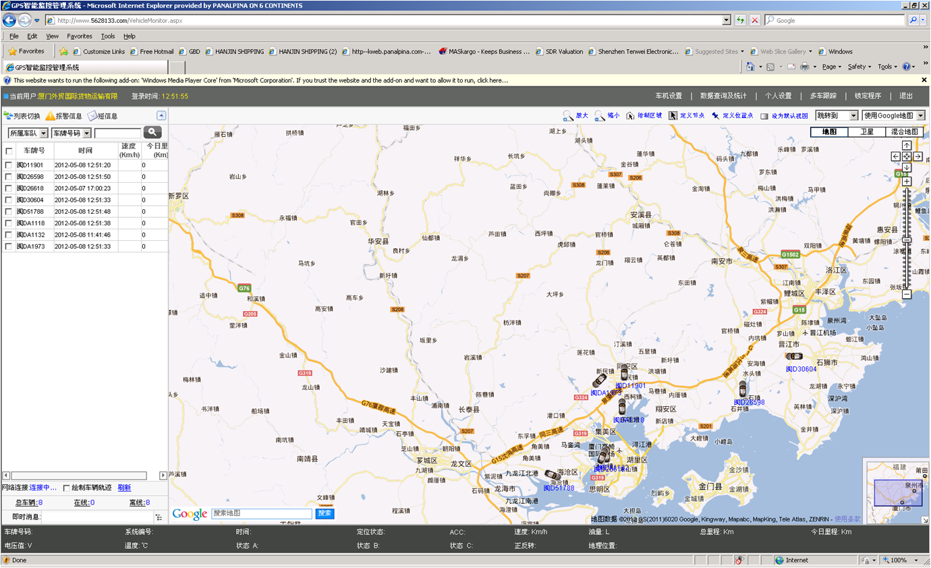Click the blue 搜索 map search button
The width and height of the screenshot is (931, 568).
coord(325,513)
